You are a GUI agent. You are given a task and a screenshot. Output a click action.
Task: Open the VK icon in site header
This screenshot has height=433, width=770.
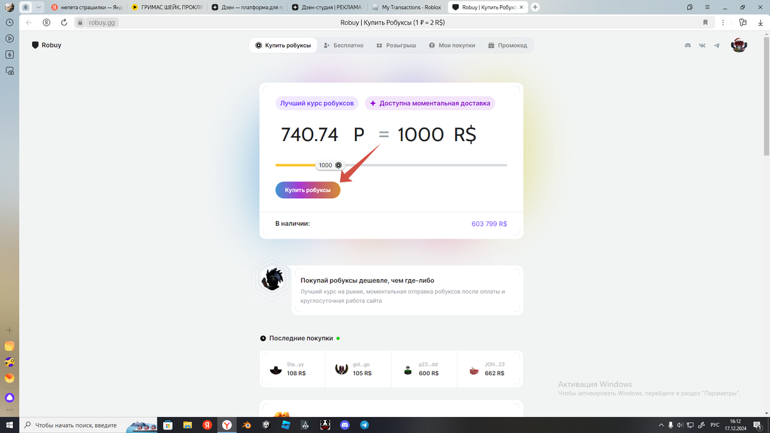(703, 46)
